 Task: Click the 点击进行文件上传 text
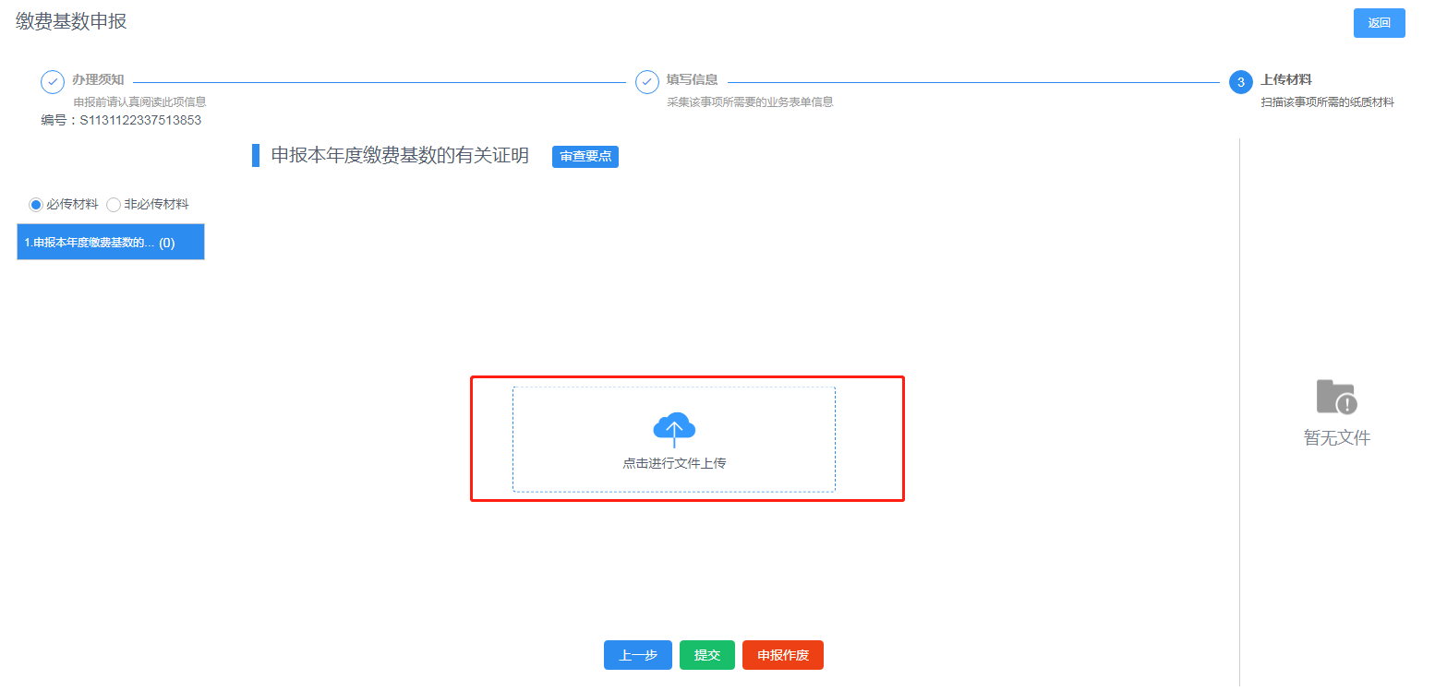674,463
